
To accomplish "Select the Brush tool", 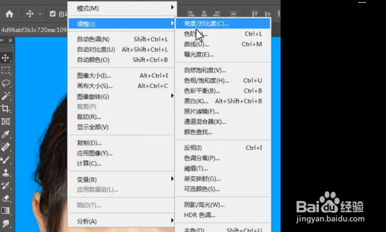I will tap(6, 160).
